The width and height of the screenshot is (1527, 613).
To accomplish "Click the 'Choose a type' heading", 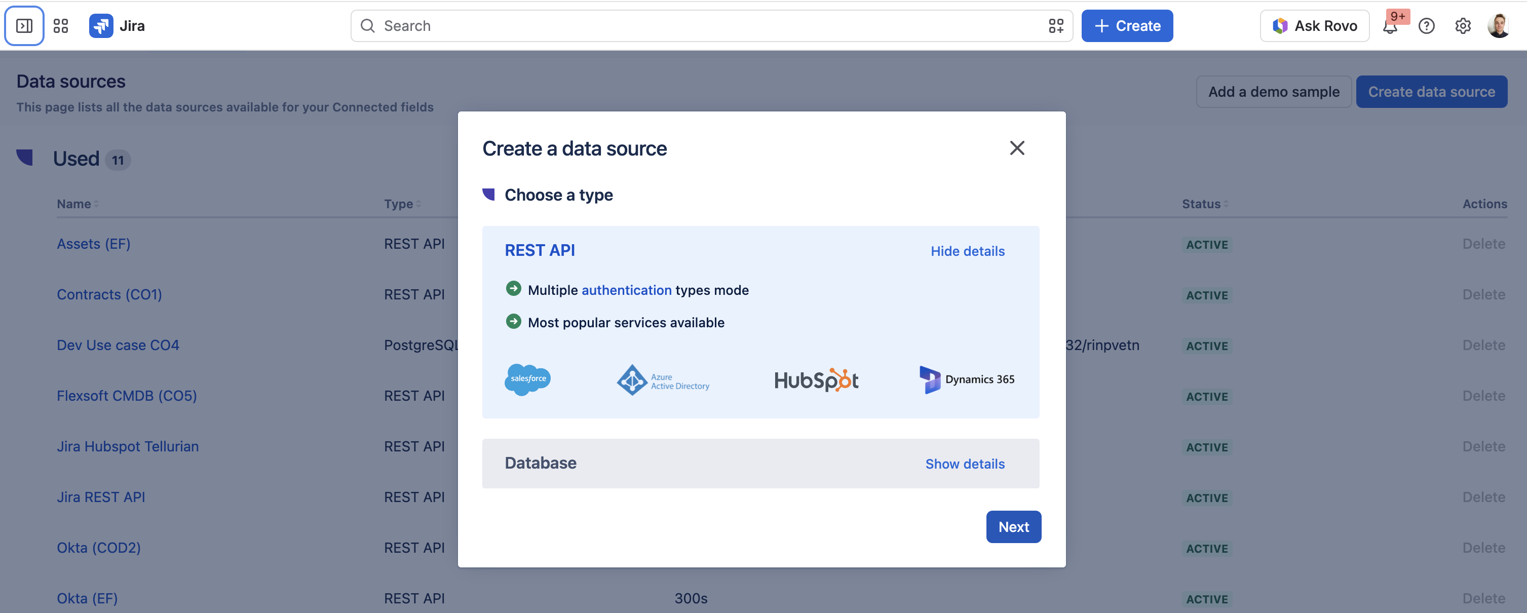I will tap(558, 195).
